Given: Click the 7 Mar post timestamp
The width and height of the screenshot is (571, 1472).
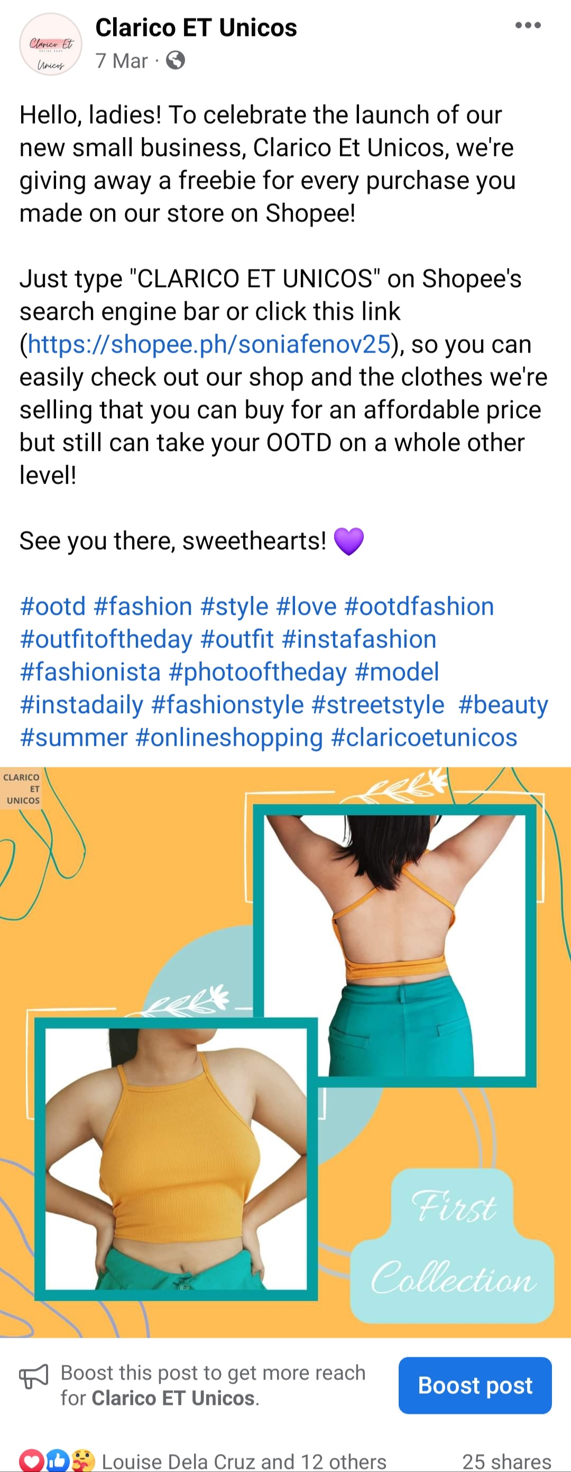Looking at the screenshot, I should click(x=122, y=60).
